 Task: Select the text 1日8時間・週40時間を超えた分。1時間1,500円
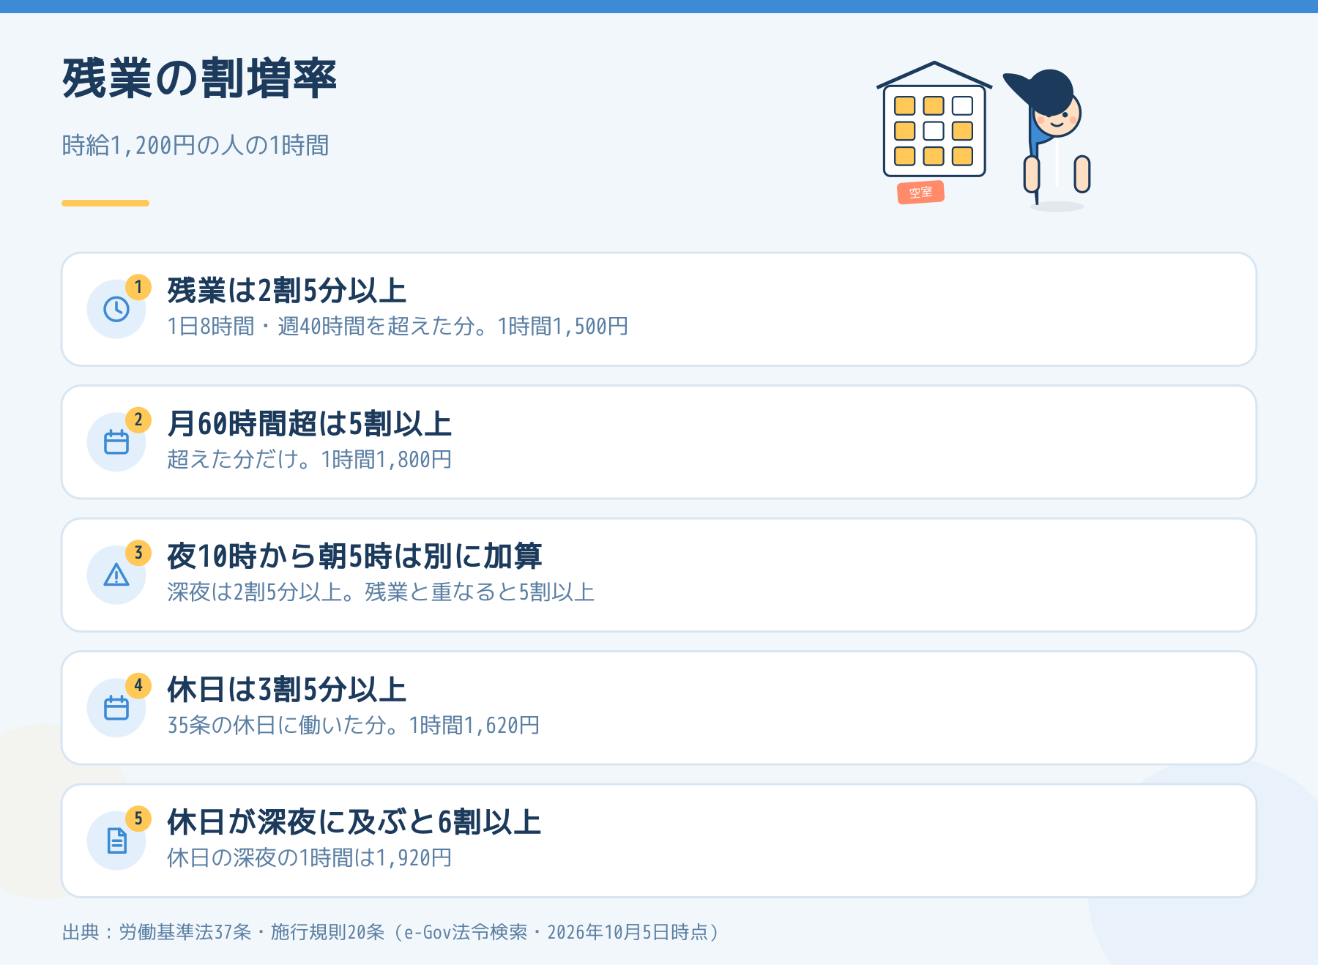tap(398, 327)
